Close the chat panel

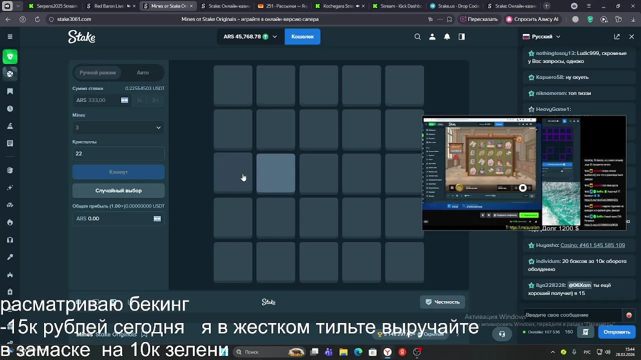click(631, 36)
